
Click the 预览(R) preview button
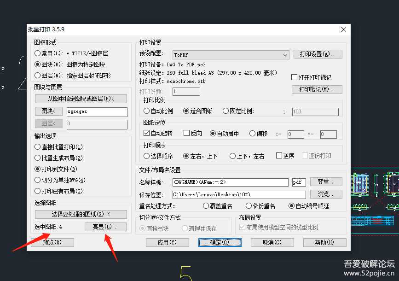click(x=52, y=242)
